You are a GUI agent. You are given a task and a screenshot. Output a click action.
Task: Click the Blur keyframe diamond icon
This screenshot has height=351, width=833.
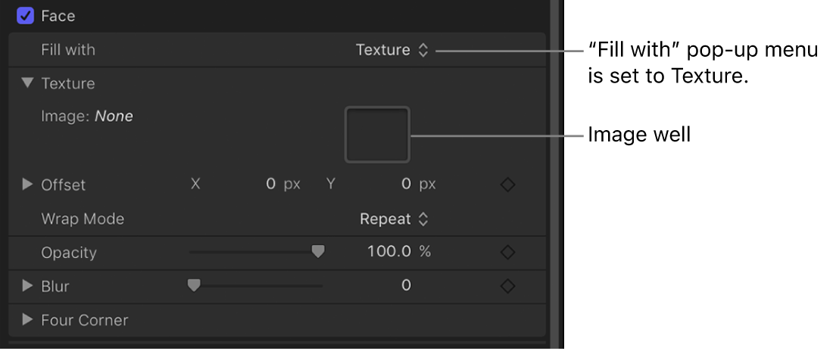tap(508, 286)
